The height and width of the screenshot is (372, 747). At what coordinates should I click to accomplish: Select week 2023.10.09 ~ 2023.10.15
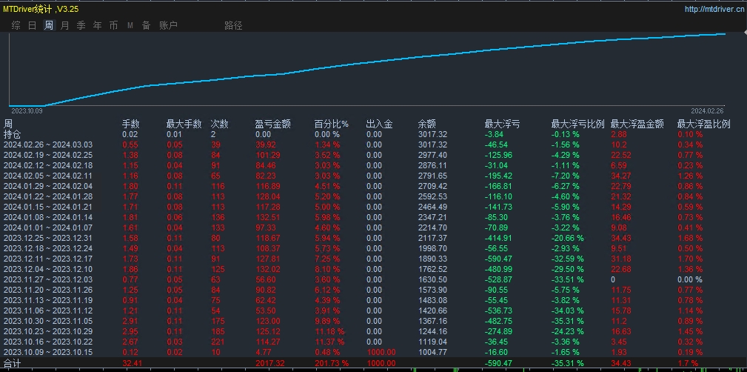pos(48,352)
